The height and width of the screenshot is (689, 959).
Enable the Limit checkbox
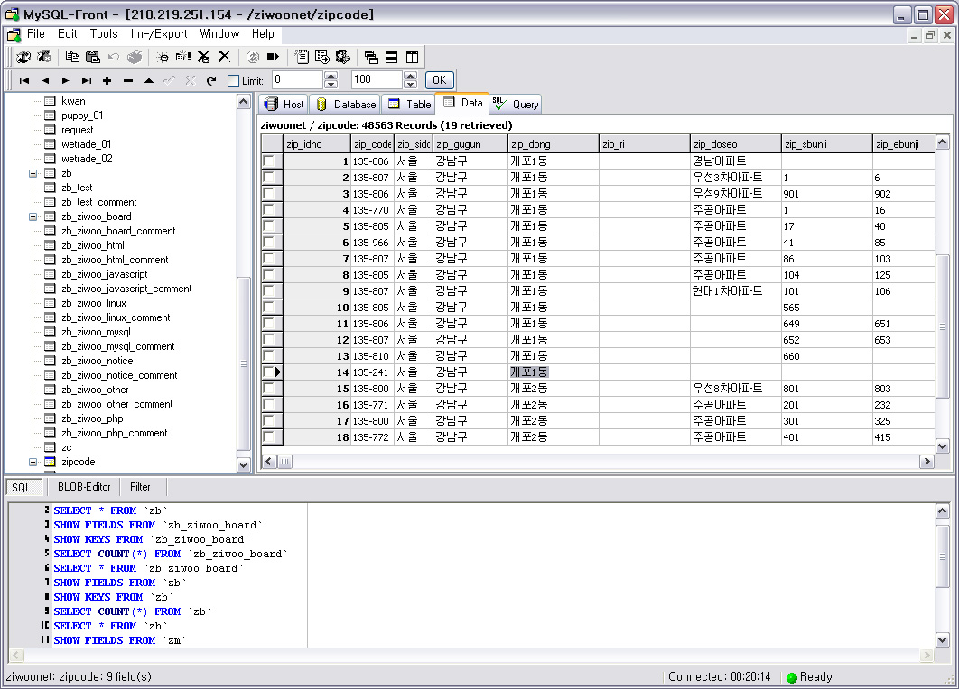233,80
